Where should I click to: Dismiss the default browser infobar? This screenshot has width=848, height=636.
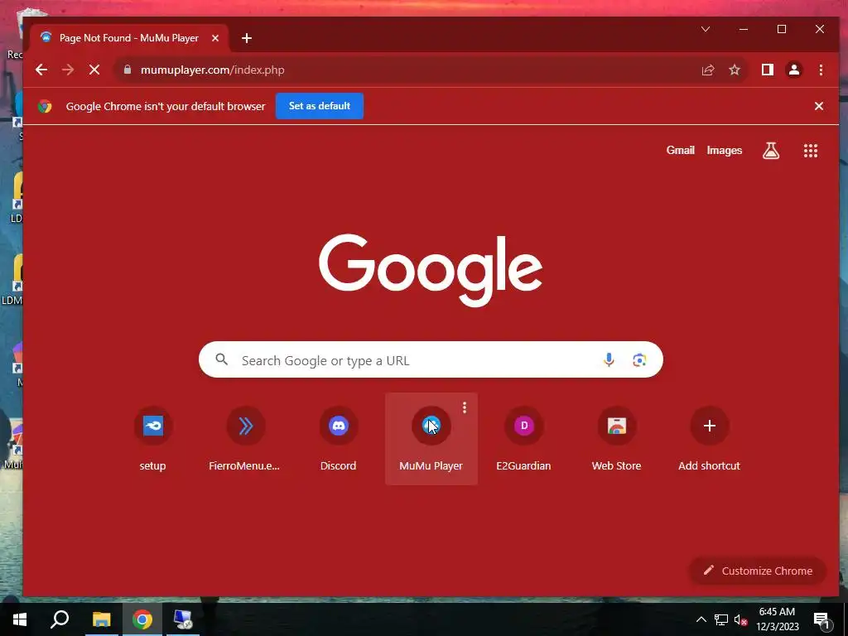[819, 106]
